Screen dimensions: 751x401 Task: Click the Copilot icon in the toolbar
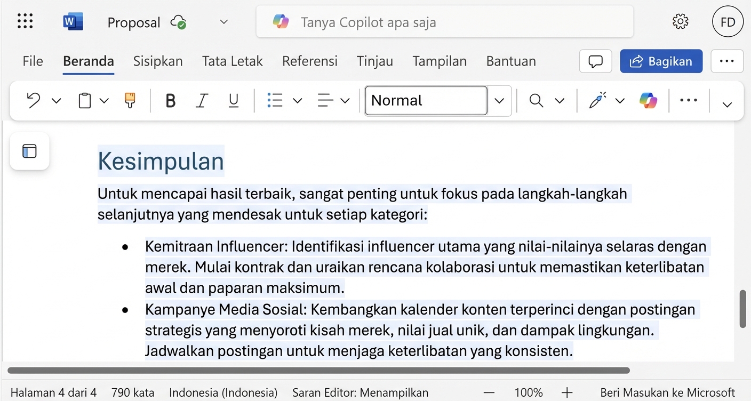click(648, 100)
